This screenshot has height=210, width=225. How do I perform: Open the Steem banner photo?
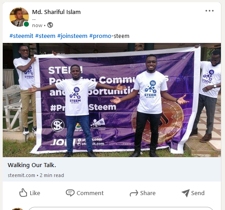[112, 100]
